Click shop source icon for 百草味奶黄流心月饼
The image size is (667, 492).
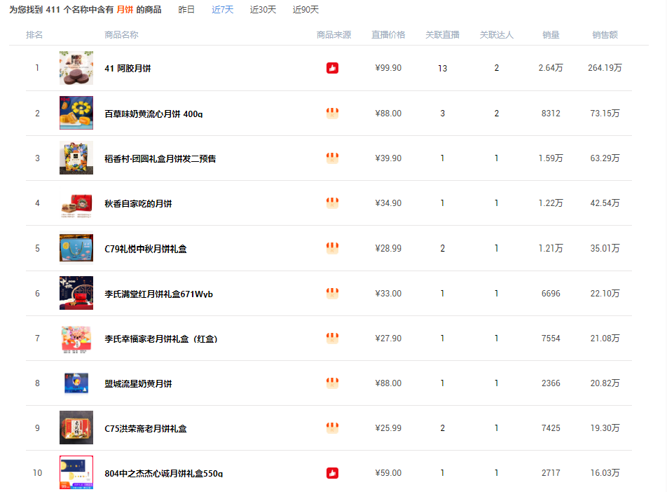(332, 114)
